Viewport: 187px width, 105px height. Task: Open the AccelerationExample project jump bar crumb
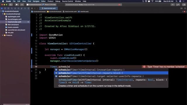(38, 12)
